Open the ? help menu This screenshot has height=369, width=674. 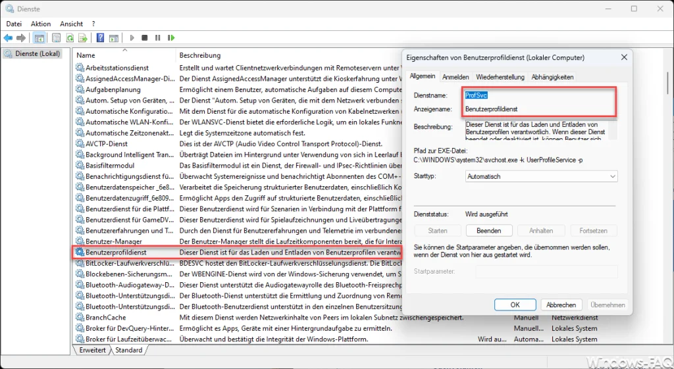point(93,24)
